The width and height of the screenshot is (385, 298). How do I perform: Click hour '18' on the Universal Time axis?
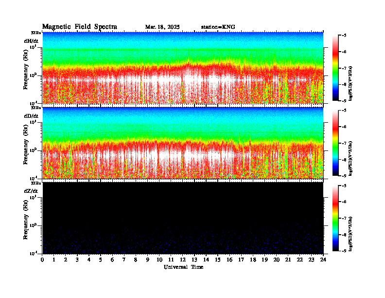pyautogui.click(x=253, y=260)
